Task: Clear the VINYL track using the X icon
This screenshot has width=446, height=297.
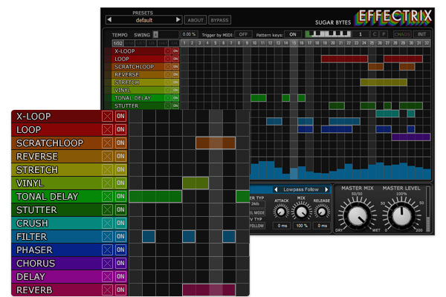Action: [107, 183]
